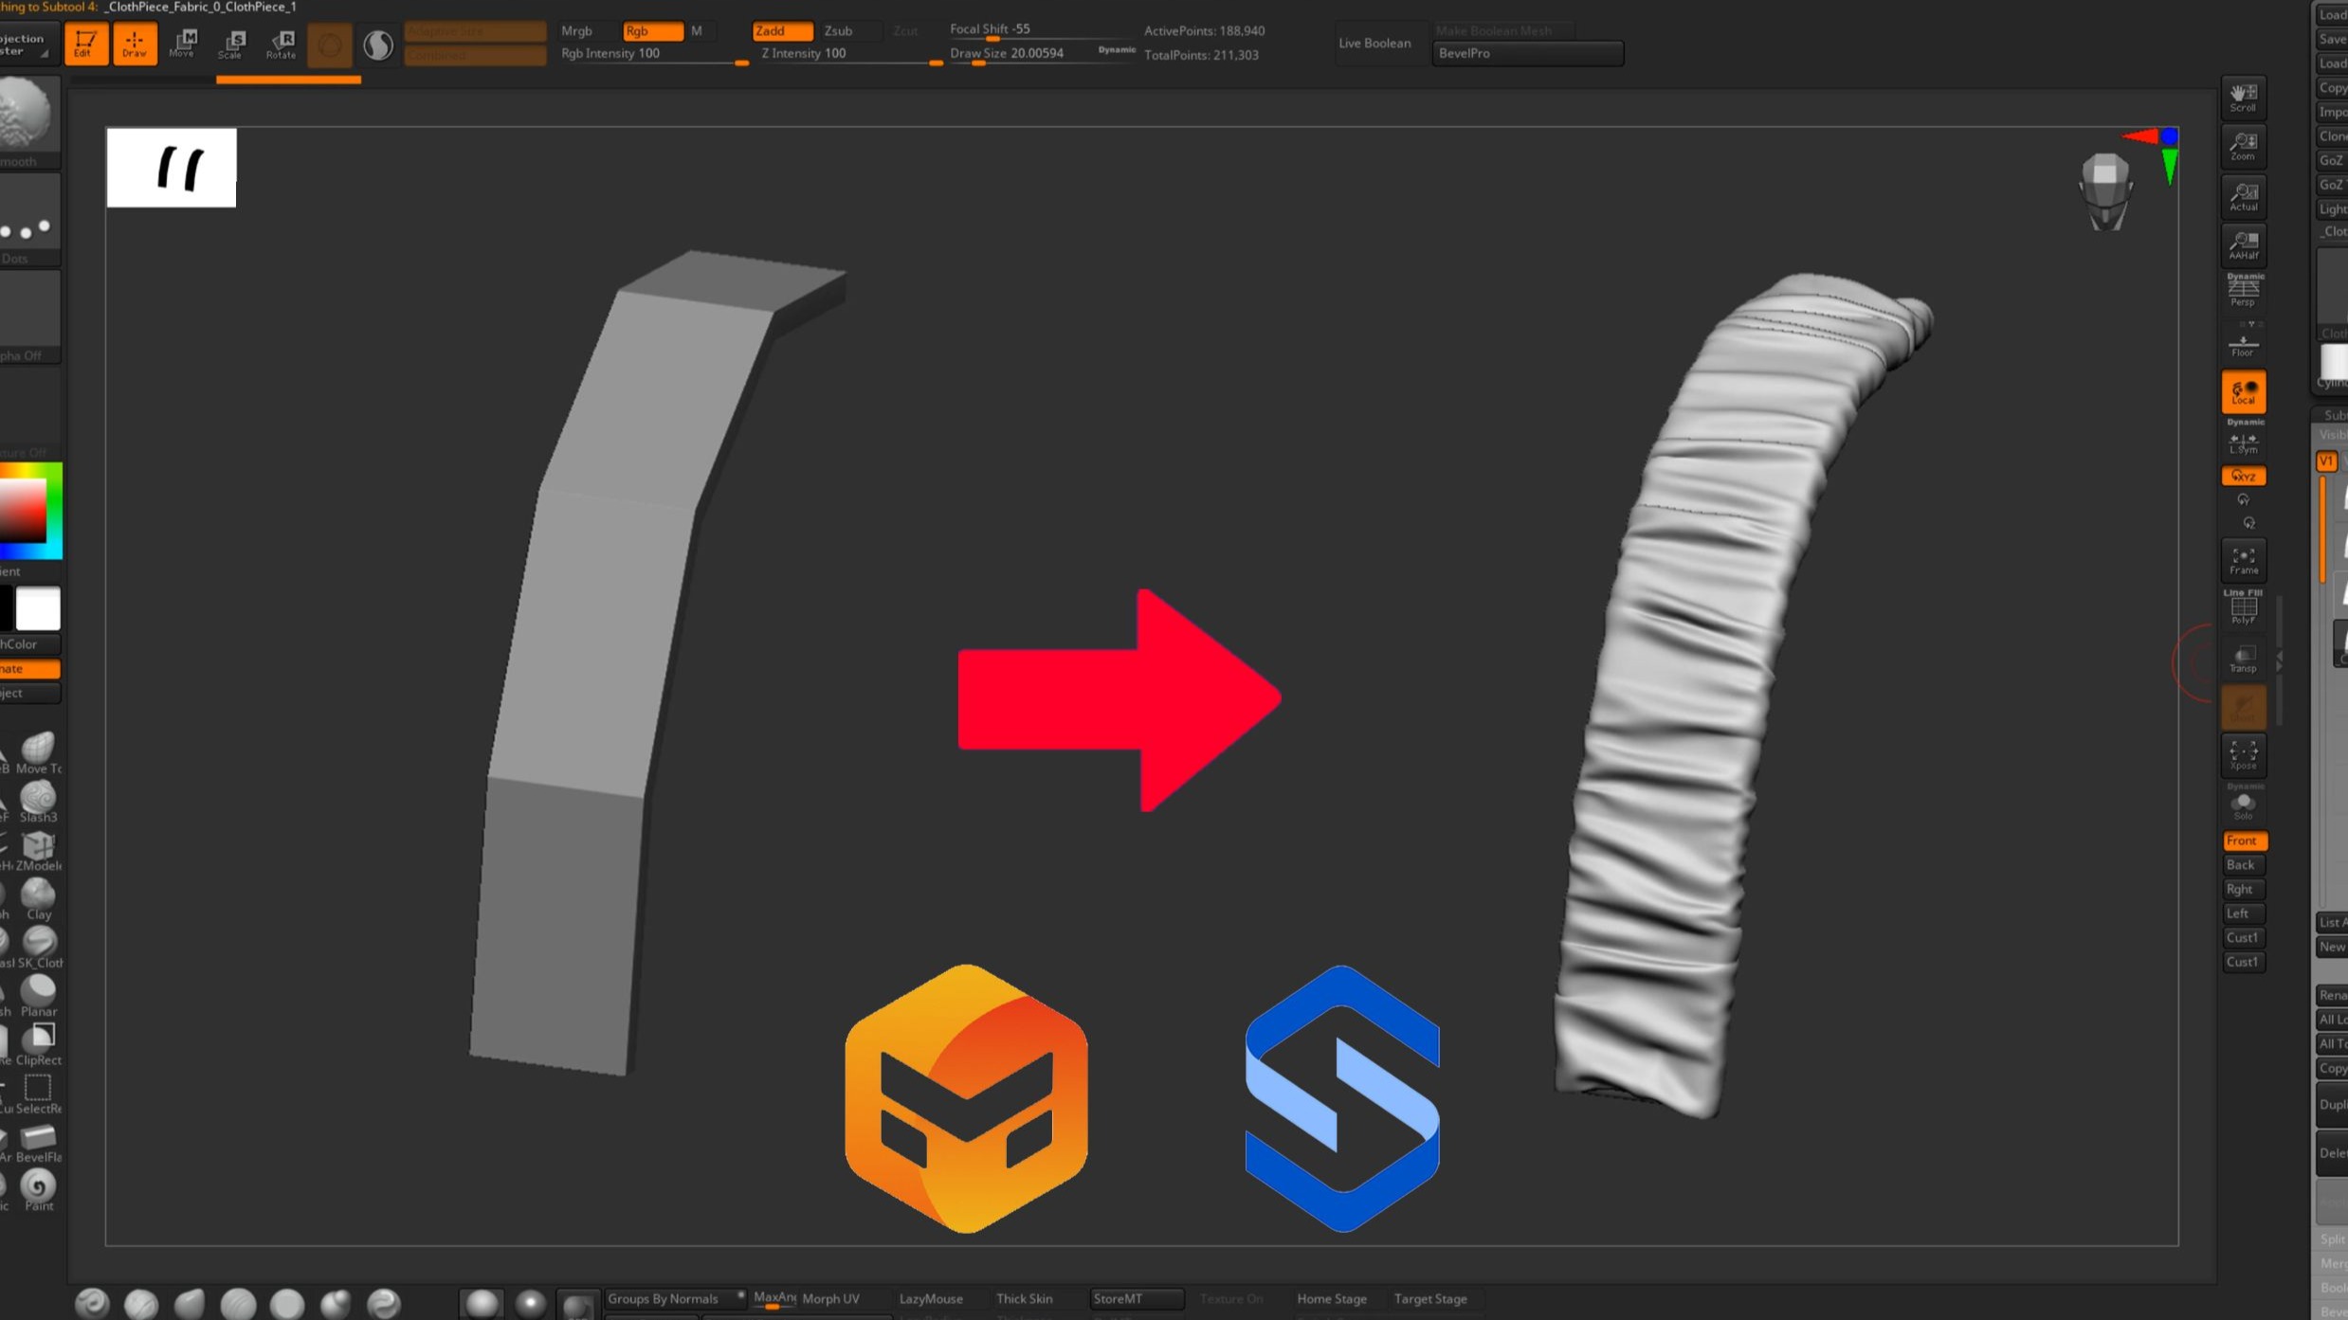
Task: Click the Zoom canvas button
Action: 2243,147
